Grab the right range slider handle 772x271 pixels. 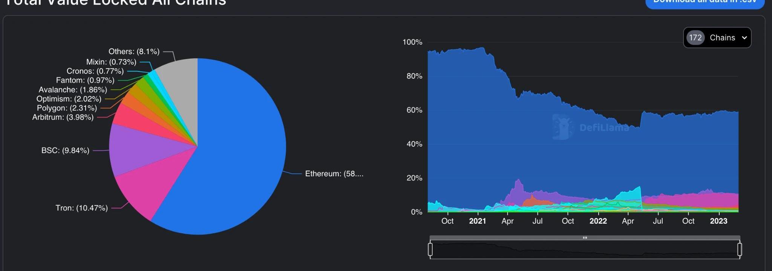click(x=740, y=249)
